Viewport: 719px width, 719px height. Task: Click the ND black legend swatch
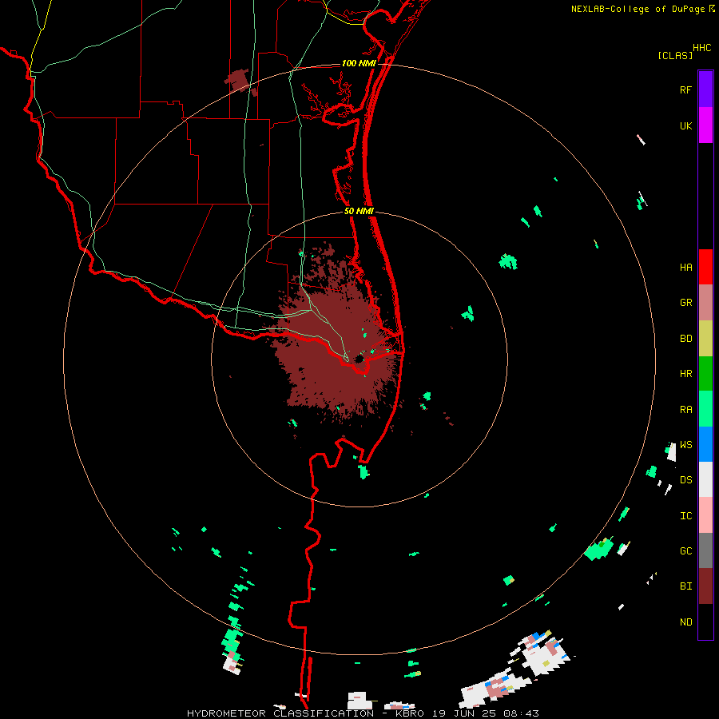coord(705,622)
